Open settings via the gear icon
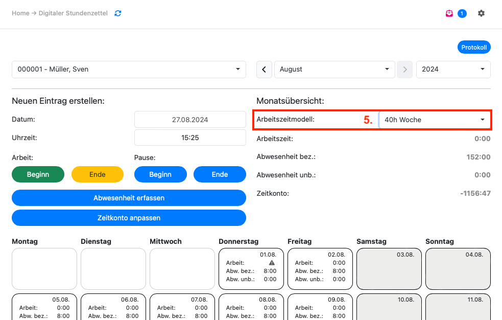502x320 pixels. click(481, 13)
